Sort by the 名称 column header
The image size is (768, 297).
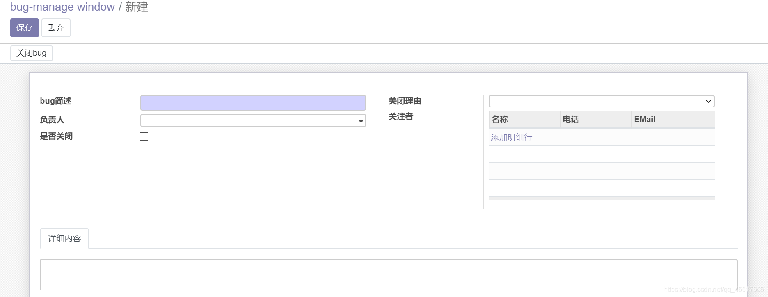click(525, 120)
